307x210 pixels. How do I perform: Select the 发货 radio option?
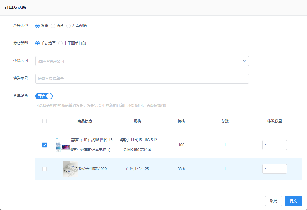(38, 26)
